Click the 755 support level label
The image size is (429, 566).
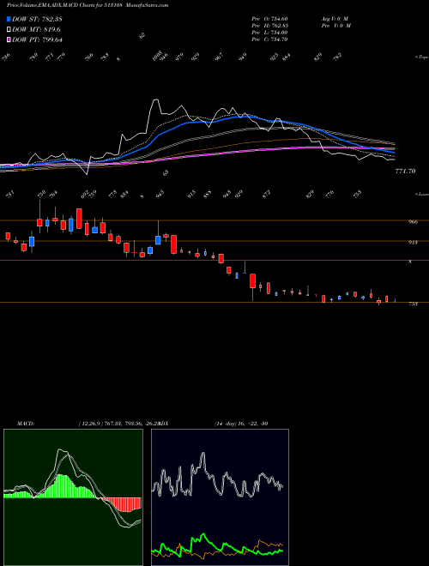click(413, 304)
